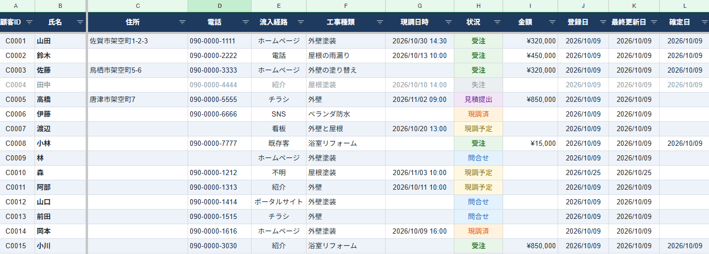This screenshot has width=709, height=254.
Task: Open filter dropdown for 登録日 column
Action: pyautogui.click(x=603, y=22)
